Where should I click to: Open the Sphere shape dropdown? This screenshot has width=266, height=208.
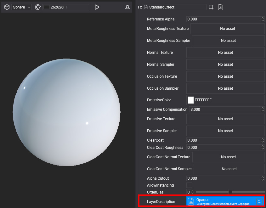22,7
